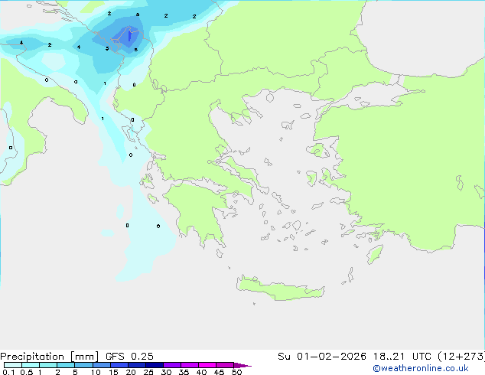Click the '15' legend scale label
Viewport: 485px width, 375px height.
tap(113, 372)
